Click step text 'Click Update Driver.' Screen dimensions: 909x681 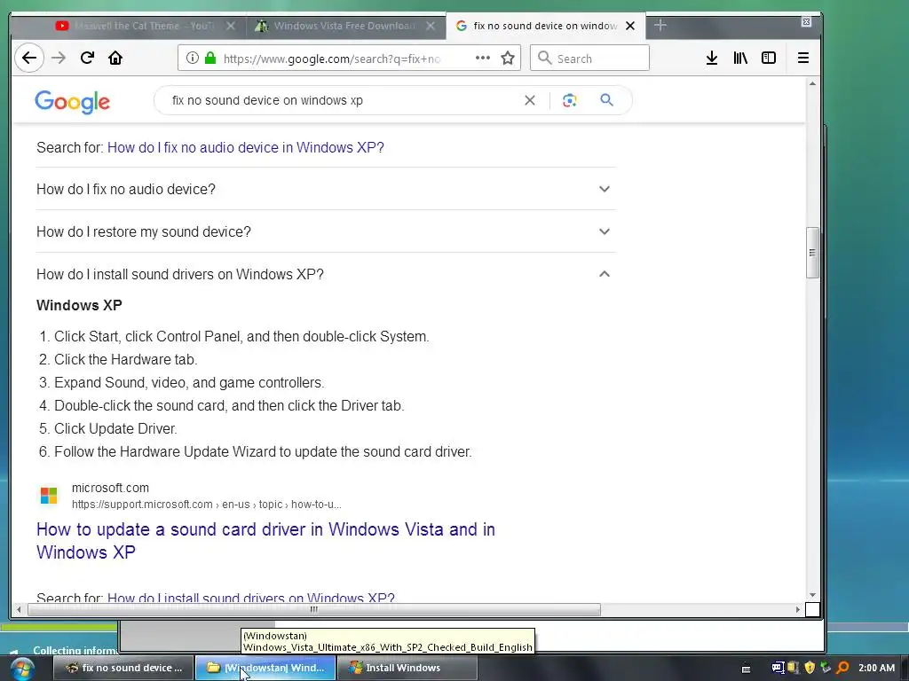(x=115, y=428)
